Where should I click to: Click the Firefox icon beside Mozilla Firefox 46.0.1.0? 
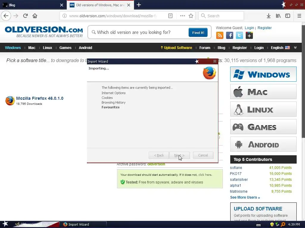[10, 101]
